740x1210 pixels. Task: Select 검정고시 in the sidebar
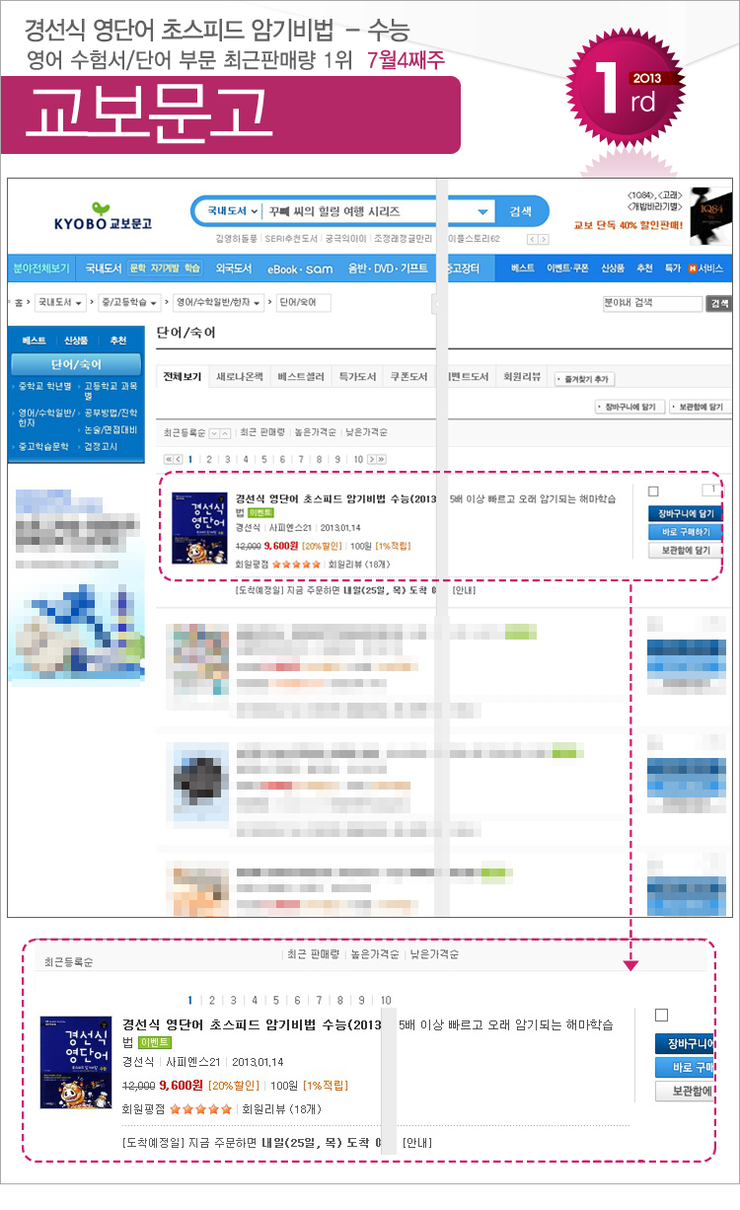click(101, 447)
